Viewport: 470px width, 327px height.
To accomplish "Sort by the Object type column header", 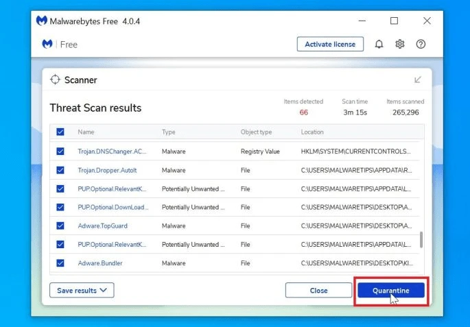I will click(257, 132).
